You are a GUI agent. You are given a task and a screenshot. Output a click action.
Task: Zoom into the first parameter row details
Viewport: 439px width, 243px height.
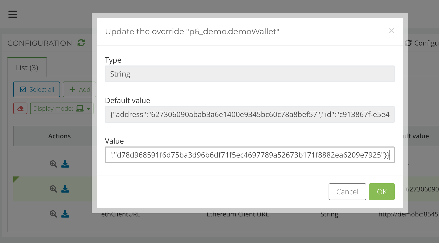coord(53,164)
